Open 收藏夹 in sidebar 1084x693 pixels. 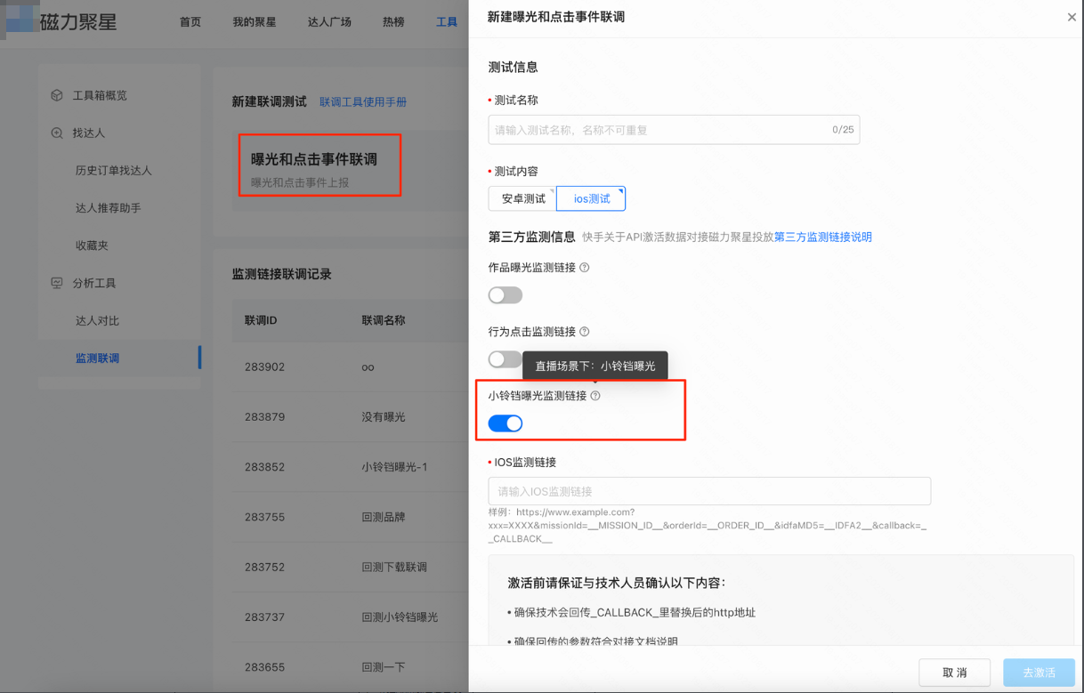[92, 245]
